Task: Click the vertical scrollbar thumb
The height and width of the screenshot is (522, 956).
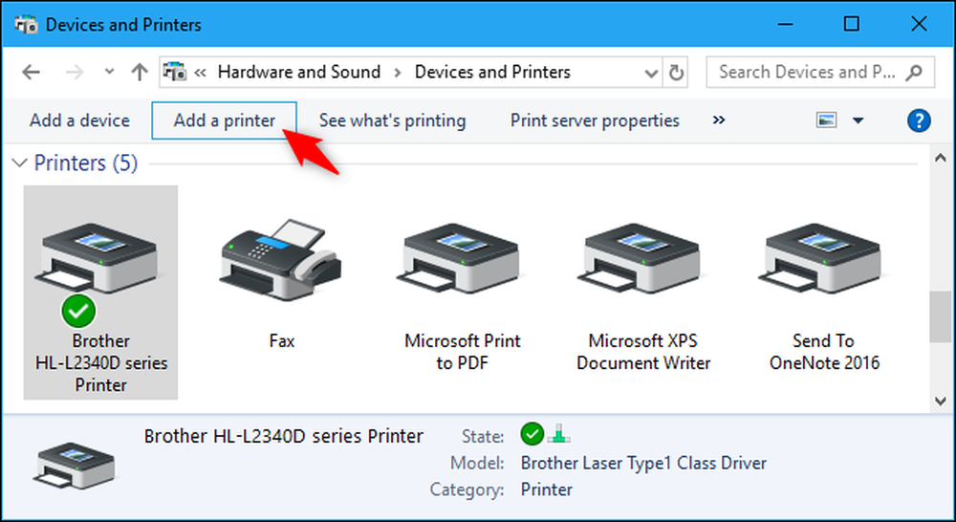Action: click(x=940, y=317)
